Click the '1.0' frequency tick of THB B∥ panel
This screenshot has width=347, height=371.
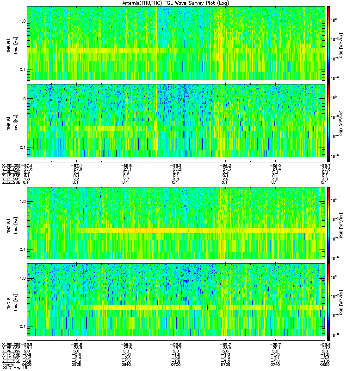tap(23, 99)
